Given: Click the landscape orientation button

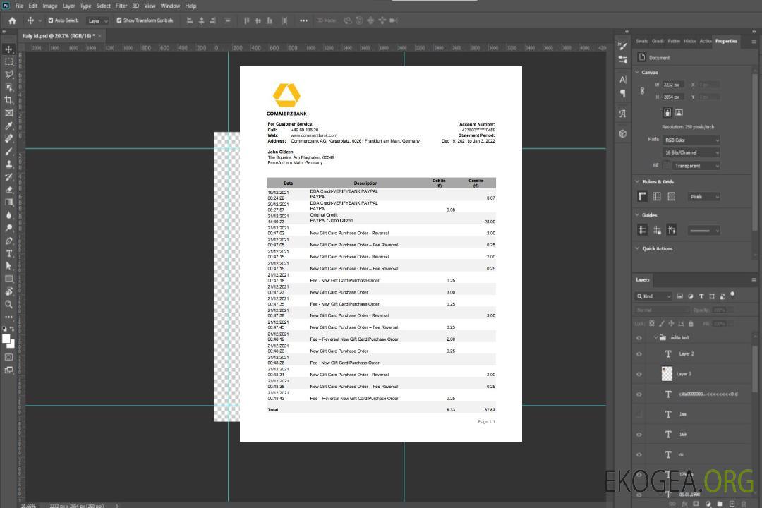Looking at the screenshot, I should (x=679, y=112).
